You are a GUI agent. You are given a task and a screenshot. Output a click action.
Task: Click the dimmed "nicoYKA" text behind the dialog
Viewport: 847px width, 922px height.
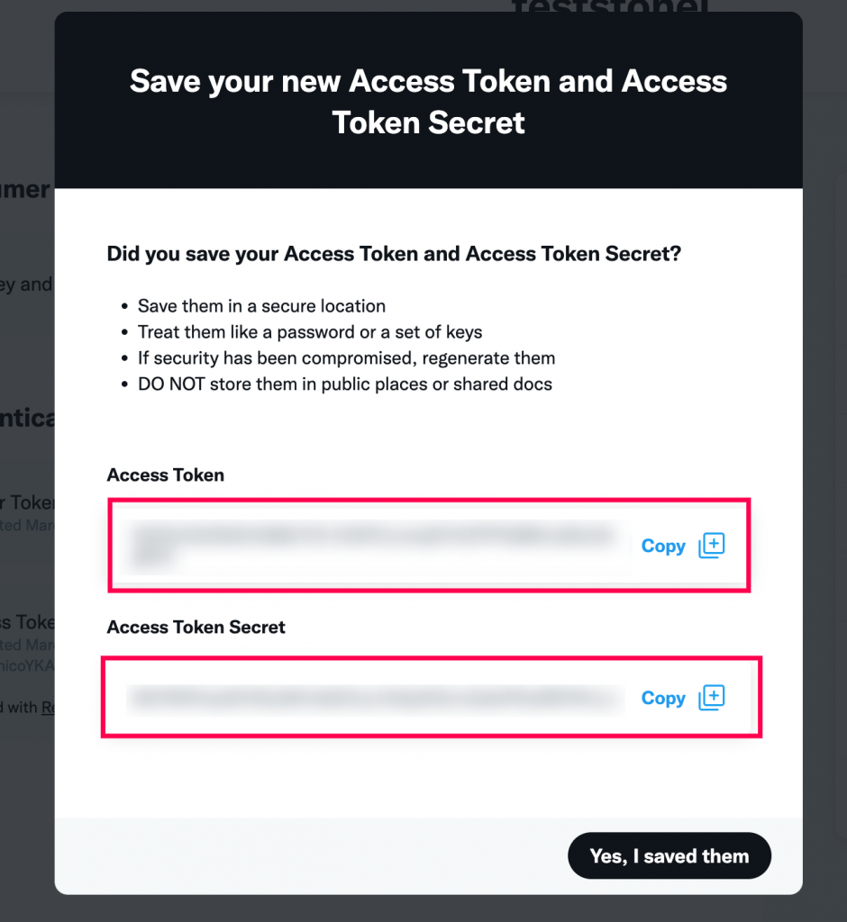(27, 665)
